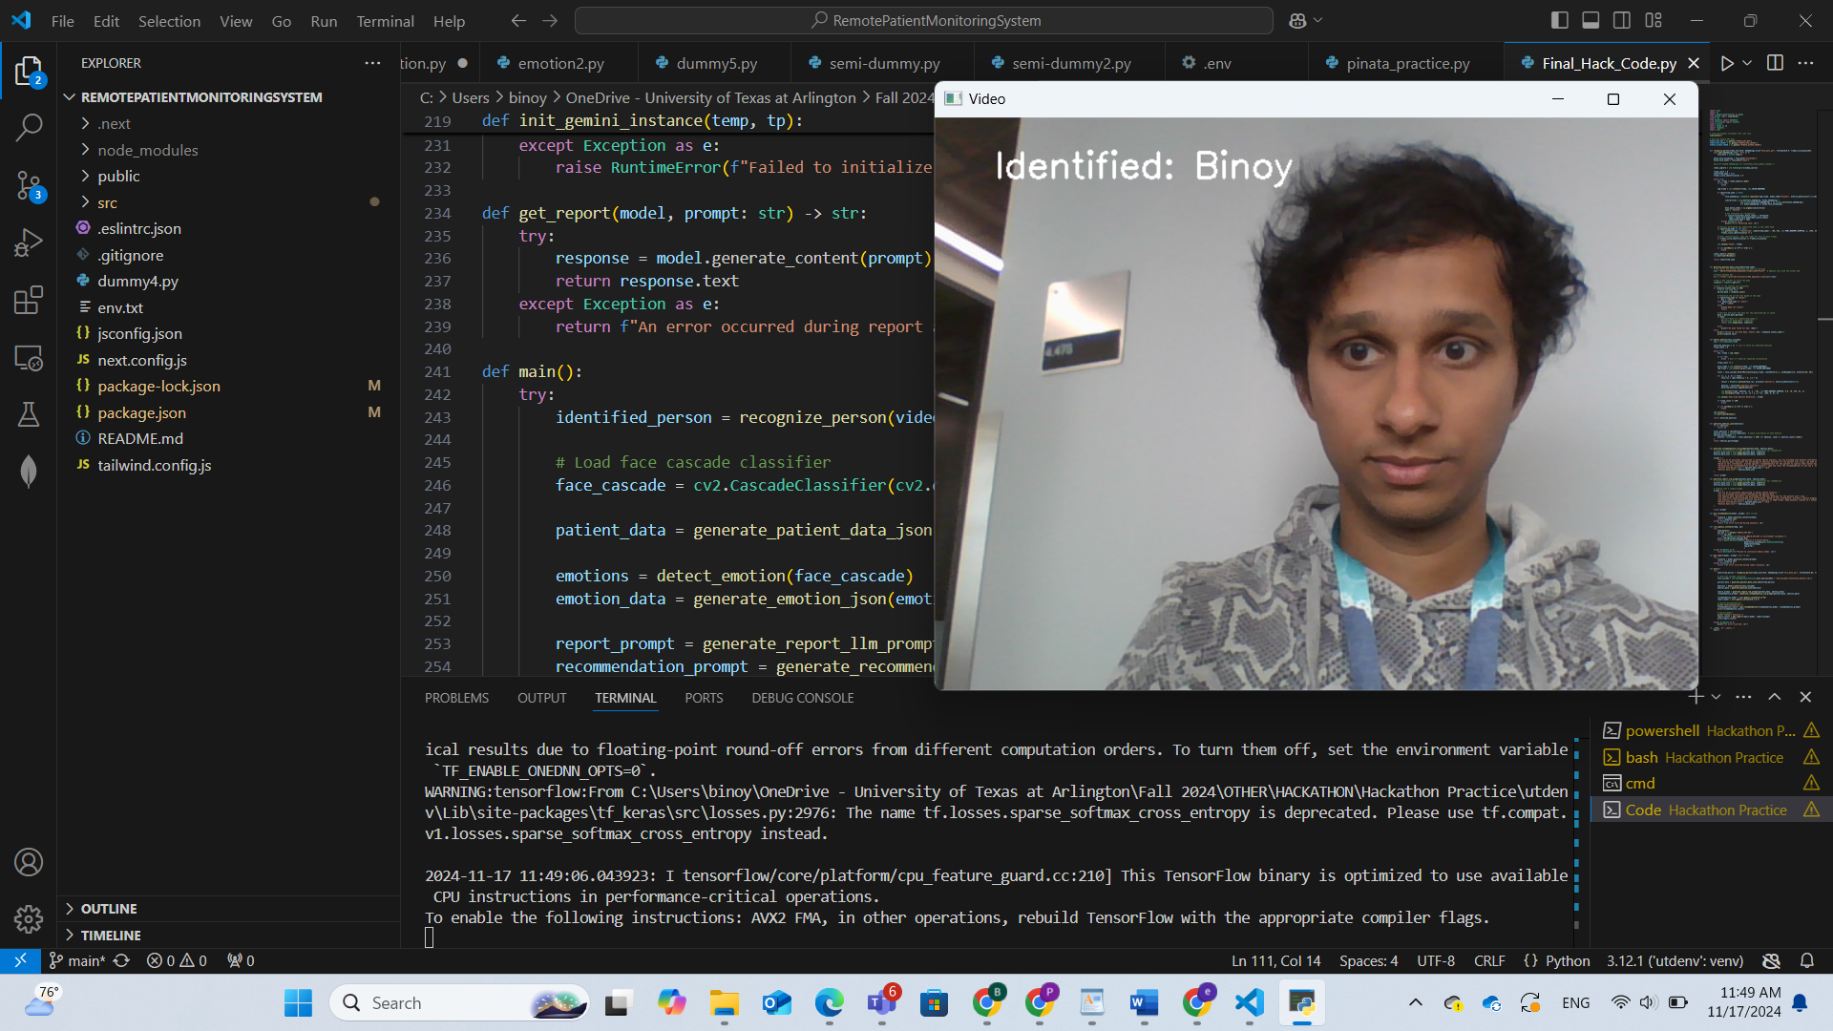The width and height of the screenshot is (1833, 1031).
Task: Expand the node_modules folder
Action: (x=147, y=150)
